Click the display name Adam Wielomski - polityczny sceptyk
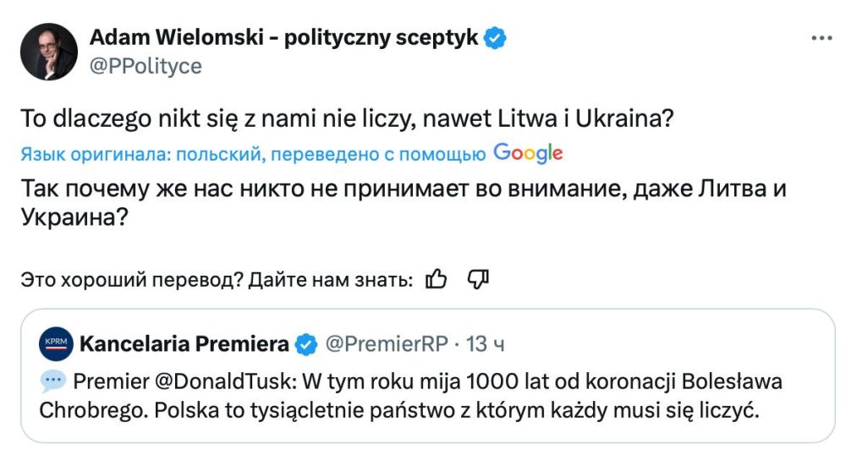The height and width of the screenshot is (455, 846). coord(285,38)
